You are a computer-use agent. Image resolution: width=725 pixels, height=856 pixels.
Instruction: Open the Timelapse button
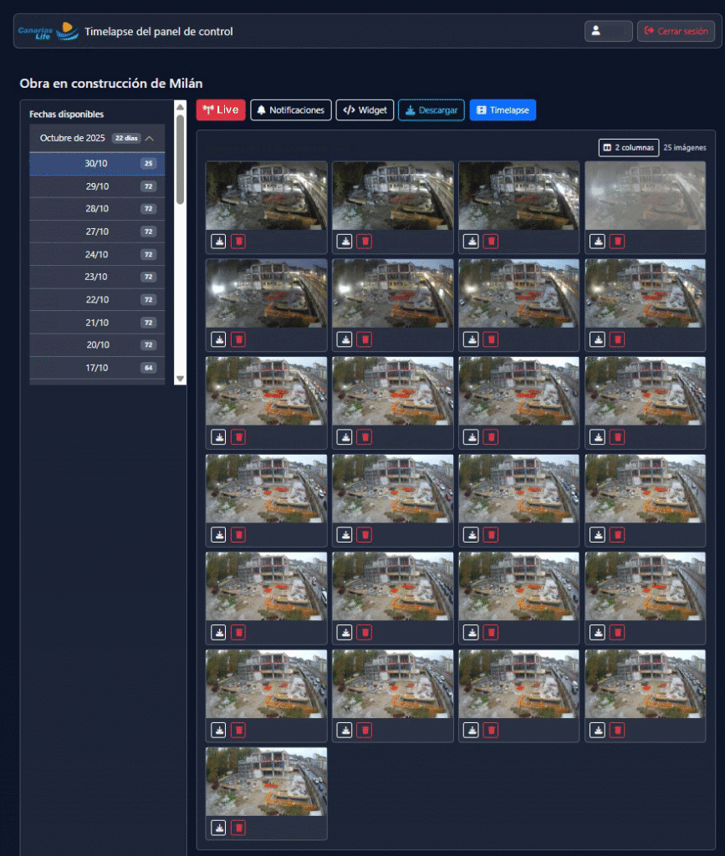click(503, 110)
